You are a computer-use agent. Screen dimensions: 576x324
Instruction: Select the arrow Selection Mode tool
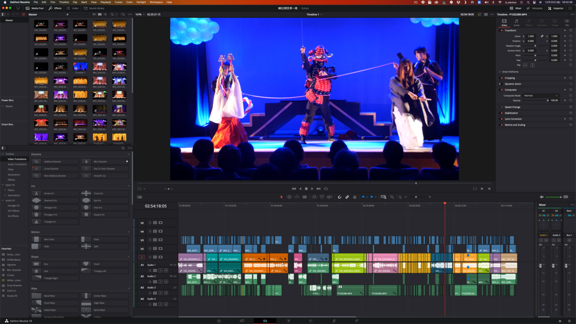(x=281, y=197)
